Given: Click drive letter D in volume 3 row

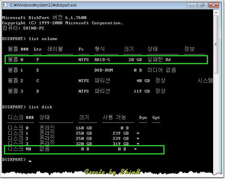Looking at the screenshot, I should 38,91.
